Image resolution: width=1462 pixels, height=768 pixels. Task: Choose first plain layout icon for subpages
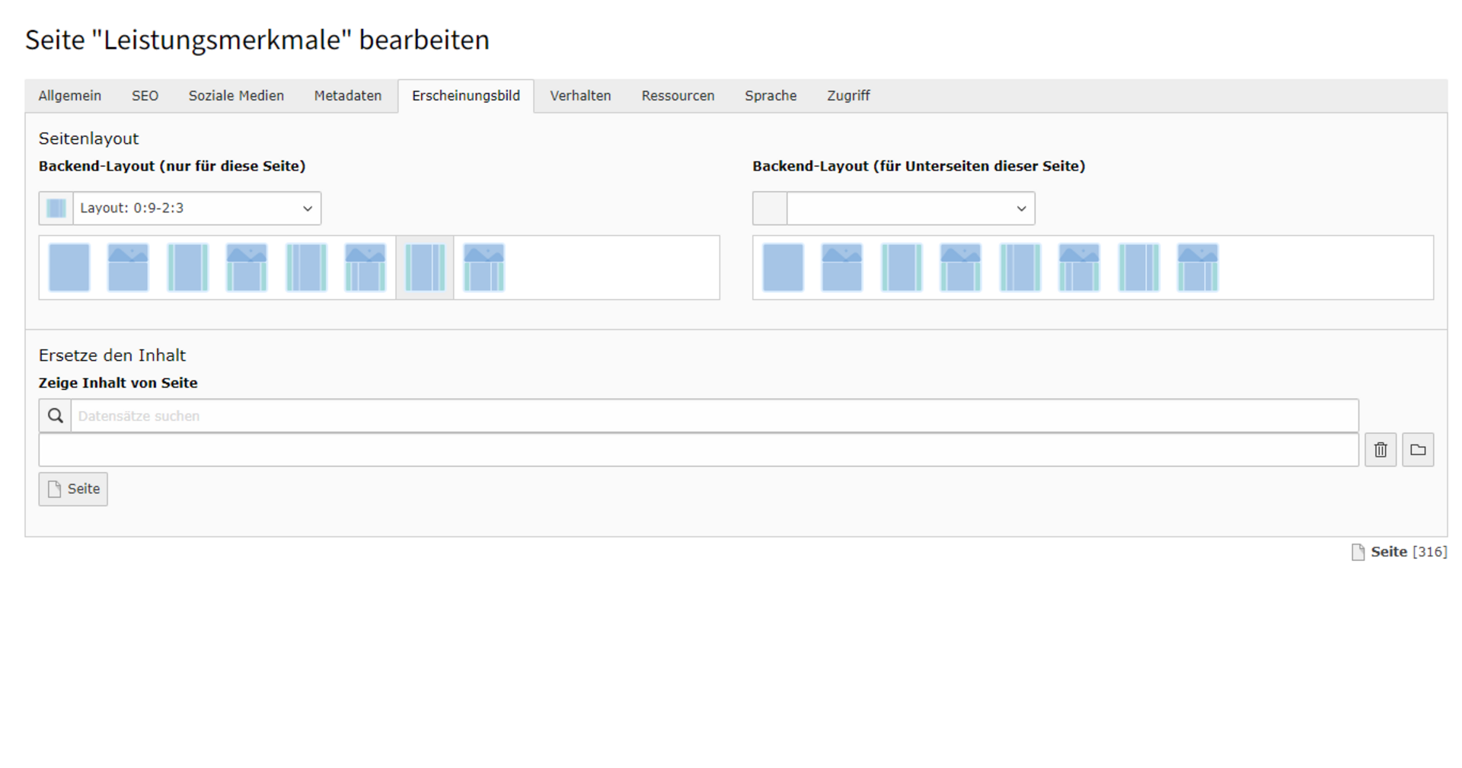[783, 268]
